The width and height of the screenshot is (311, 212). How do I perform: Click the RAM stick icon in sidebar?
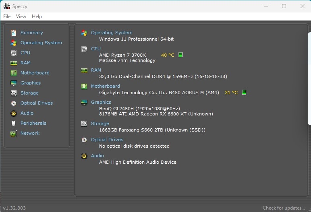tap(13, 63)
